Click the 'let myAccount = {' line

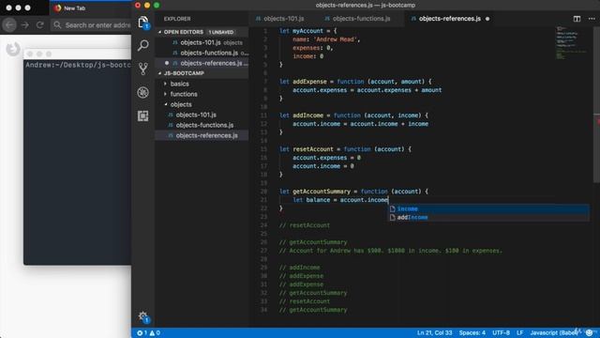(x=308, y=31)
